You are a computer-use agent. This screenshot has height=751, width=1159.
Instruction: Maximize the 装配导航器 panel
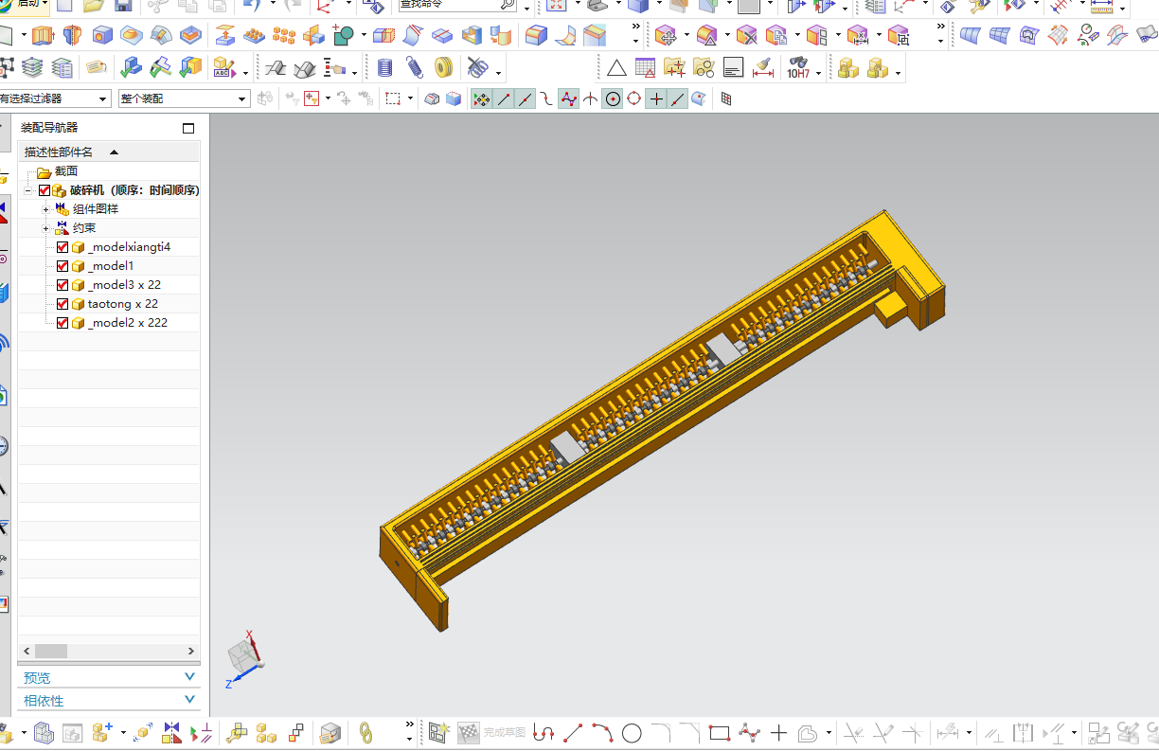[188, 128]
